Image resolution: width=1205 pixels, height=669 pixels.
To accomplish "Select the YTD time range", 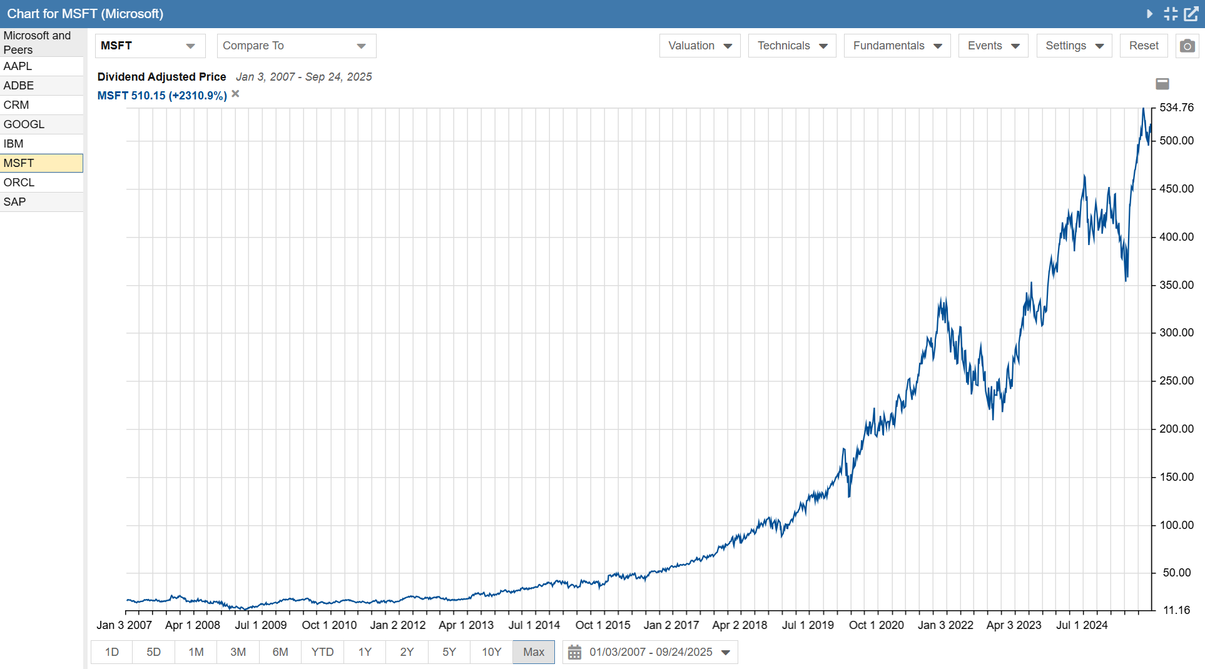I will pyautogui.click(x=322, y=652).
